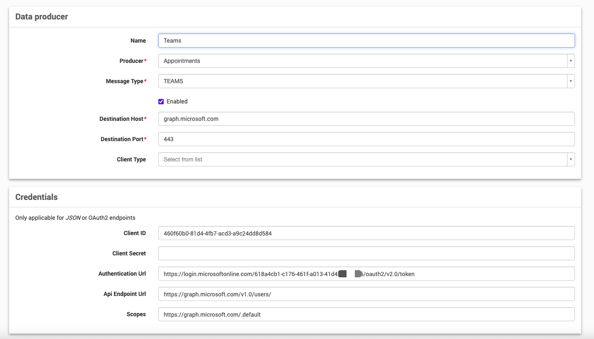
Task: Click into the Client ID field
Action: point(366,233)
